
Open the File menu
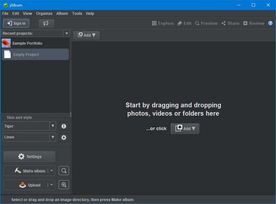pos(5,13)
